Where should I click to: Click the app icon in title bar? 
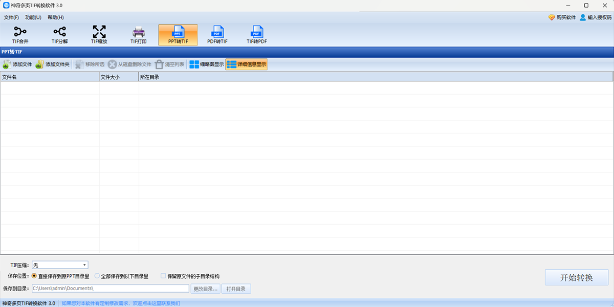pos(6,5)
